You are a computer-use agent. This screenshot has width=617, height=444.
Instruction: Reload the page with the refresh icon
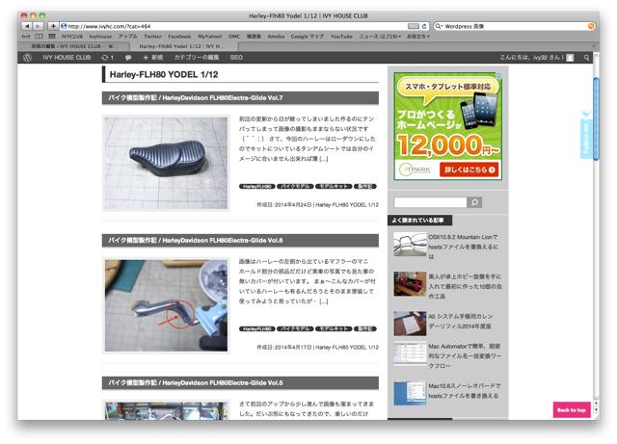coord(424,25)
